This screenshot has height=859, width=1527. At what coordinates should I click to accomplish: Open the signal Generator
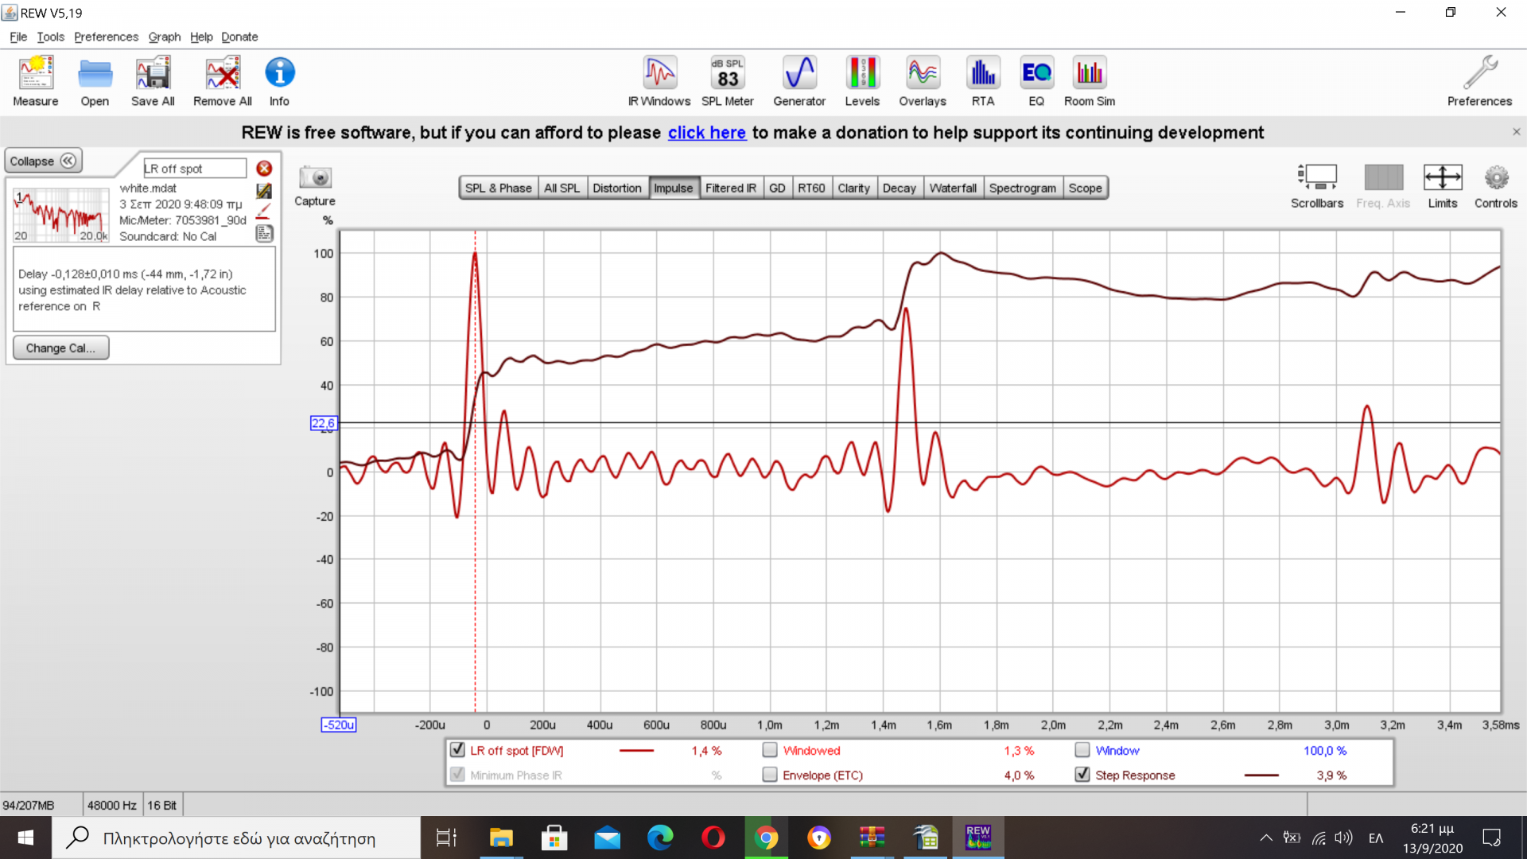click(799, 81)
